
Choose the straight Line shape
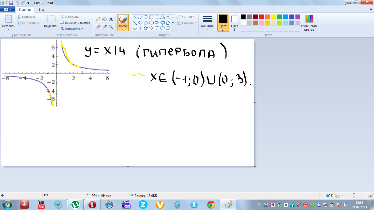tap(135, 17)
